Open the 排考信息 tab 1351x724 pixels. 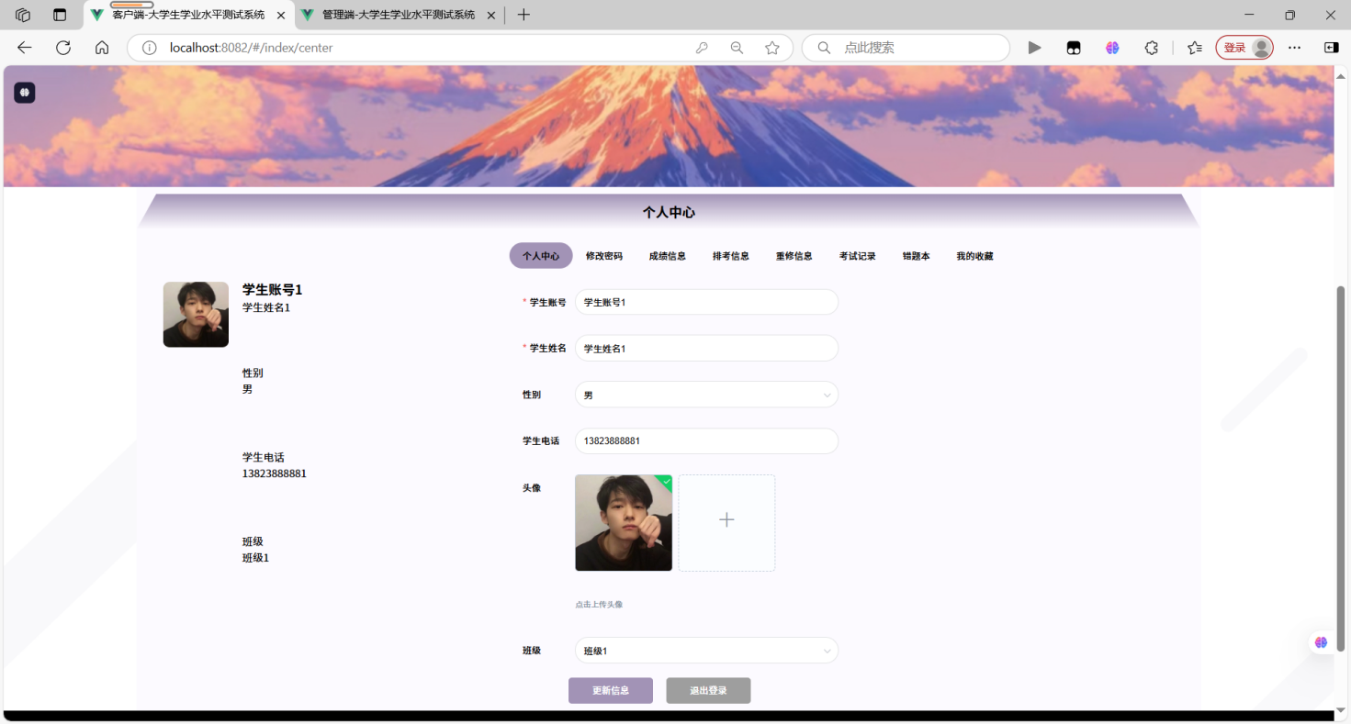(x=731, y=256)
